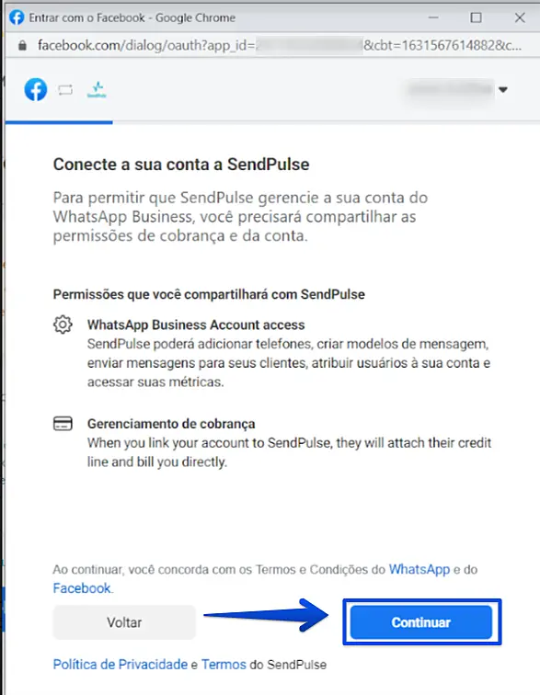The width and height of the screenshot is (540, 695).
Task: Click the WhatsApp Business Account access heading
Action: 196,325
